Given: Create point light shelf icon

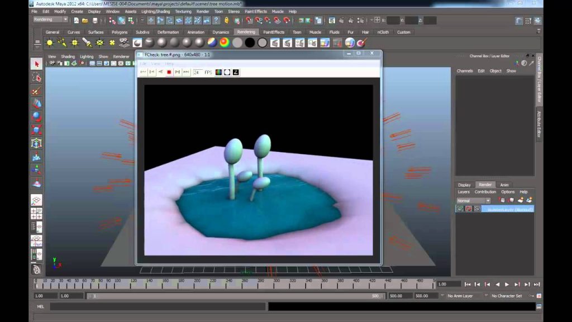Looking at the screenshot, I should pos(74,42).
